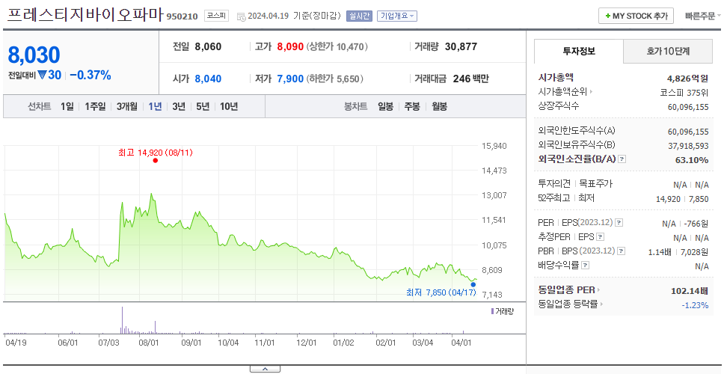The width and height of the screenshot is (724, 374).
Task: Select the 월봉 candle chart
Action: coord(440,107)
